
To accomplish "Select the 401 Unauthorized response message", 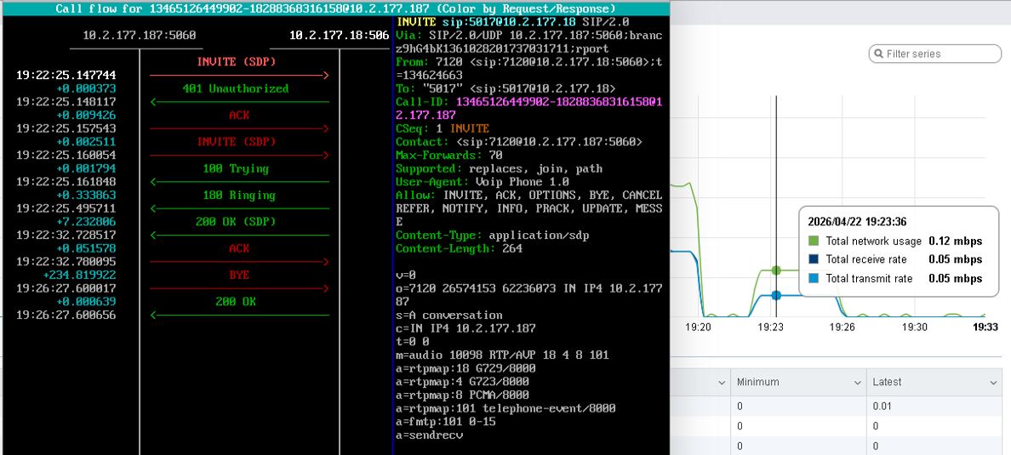I will click(236, 88).
